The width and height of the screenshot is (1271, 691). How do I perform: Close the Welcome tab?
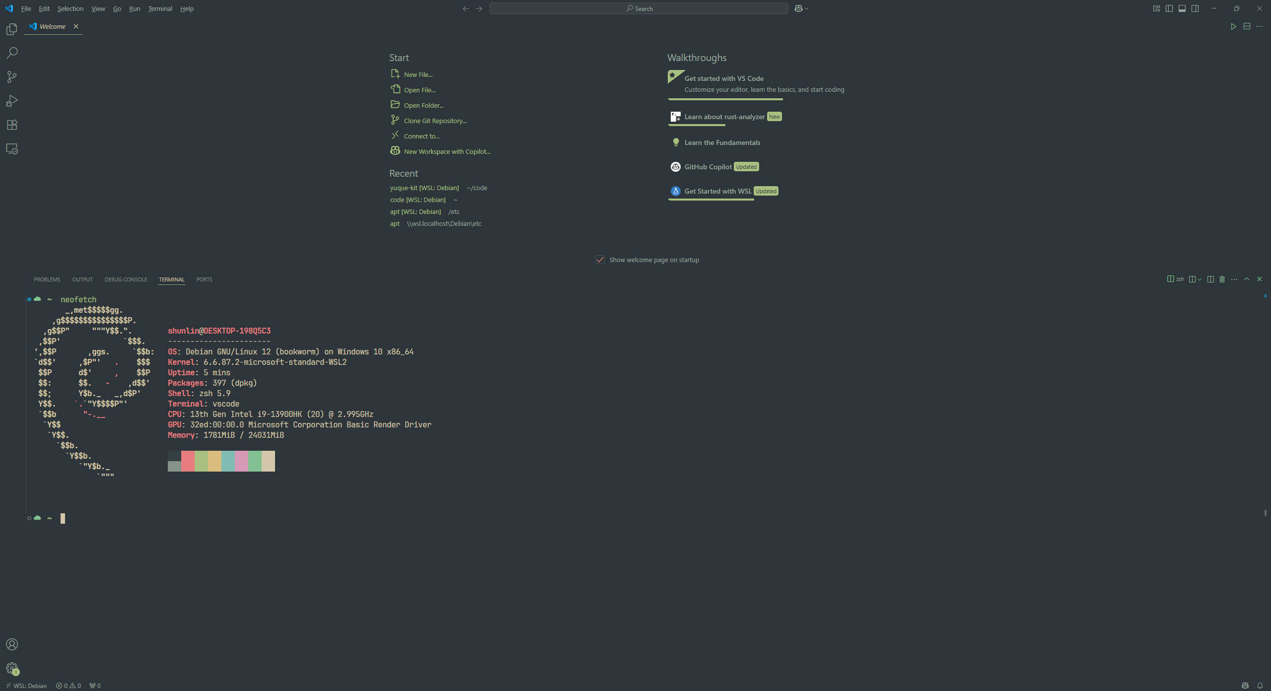tap(76, 26)
